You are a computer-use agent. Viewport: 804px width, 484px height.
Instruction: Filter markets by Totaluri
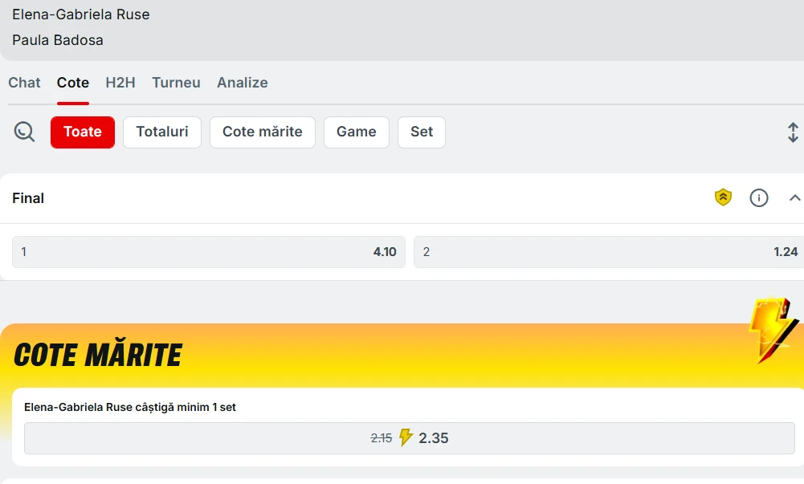162,132
